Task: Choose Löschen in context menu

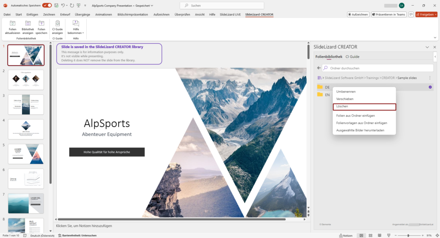Action: coord(364,107)
